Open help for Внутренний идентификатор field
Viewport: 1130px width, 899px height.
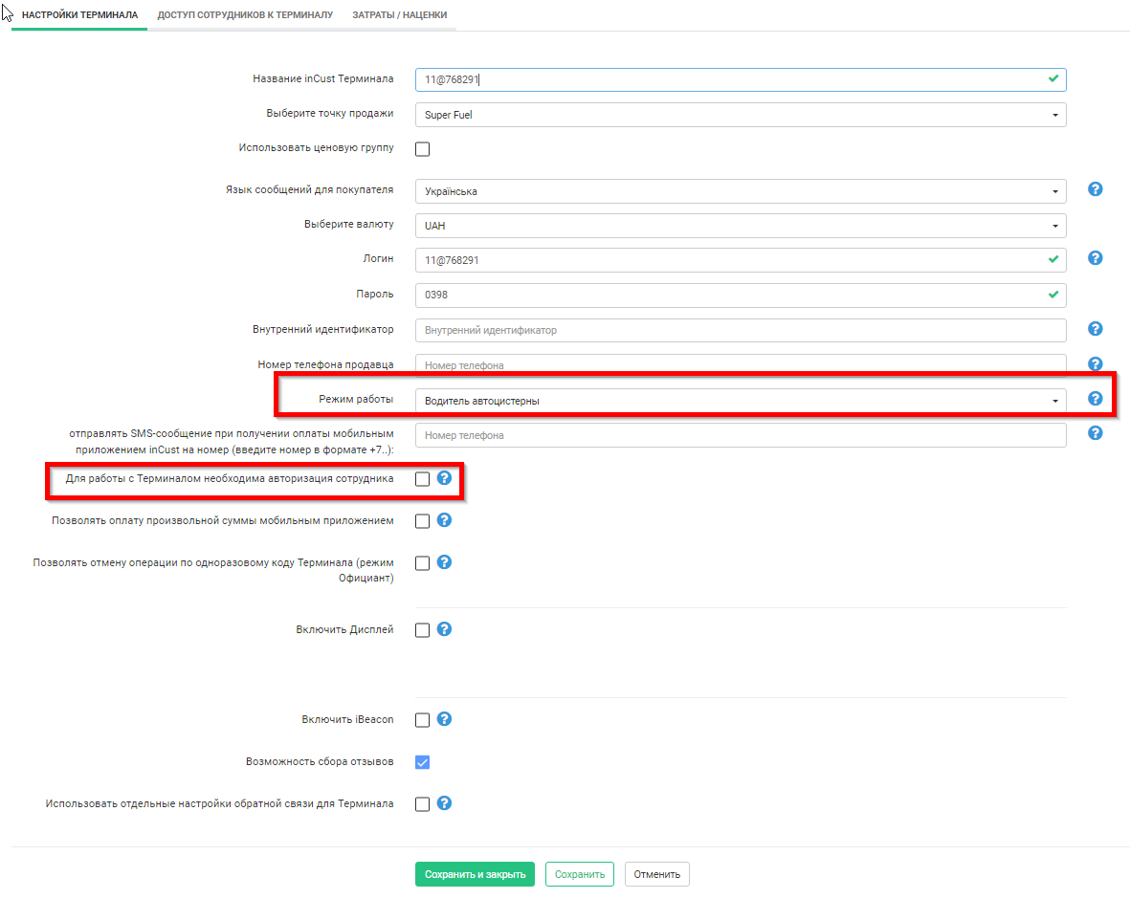(1096, 329)
